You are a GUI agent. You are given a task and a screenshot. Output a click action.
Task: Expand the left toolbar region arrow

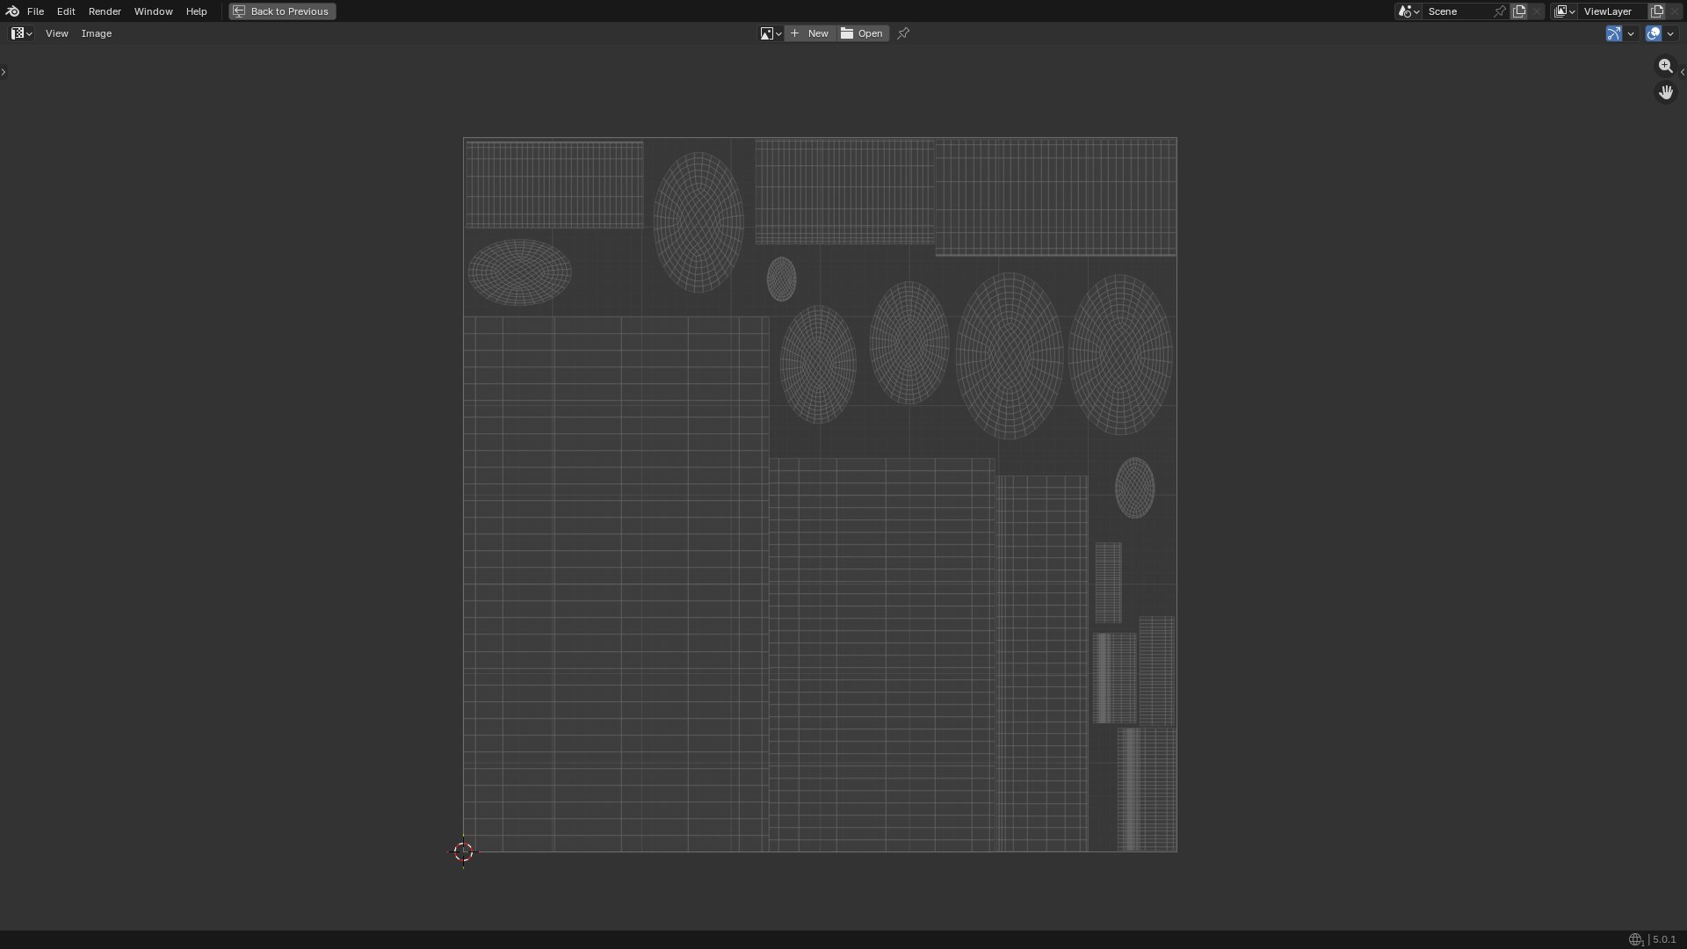coord(4,72)
